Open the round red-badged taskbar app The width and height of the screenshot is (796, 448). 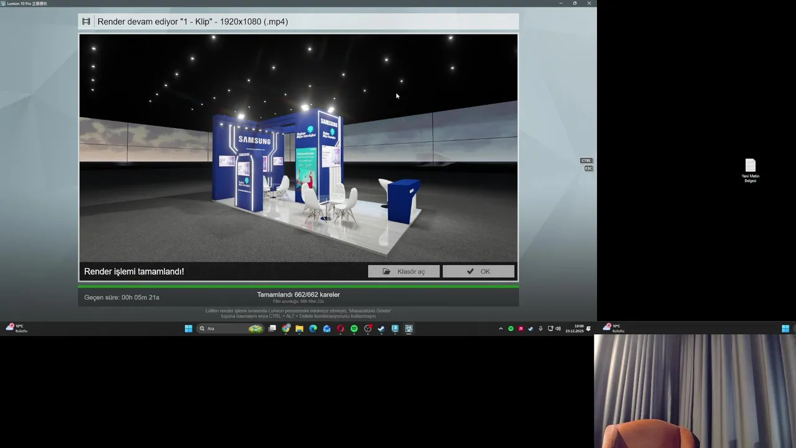tap(368, 329)
